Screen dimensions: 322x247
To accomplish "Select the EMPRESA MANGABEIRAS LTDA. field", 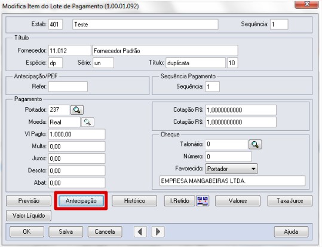I will tap(232, 181).
